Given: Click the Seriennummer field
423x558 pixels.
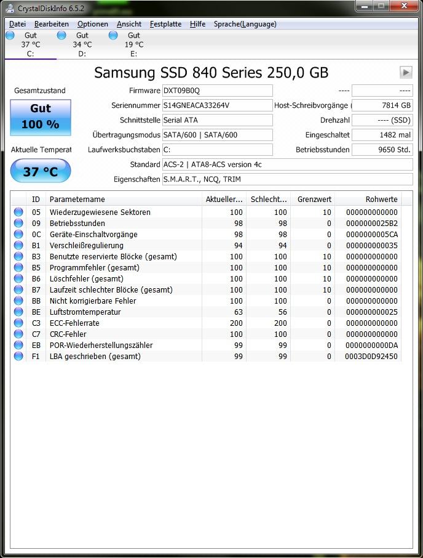Looking at the screenshot, I should pos(218,105).
